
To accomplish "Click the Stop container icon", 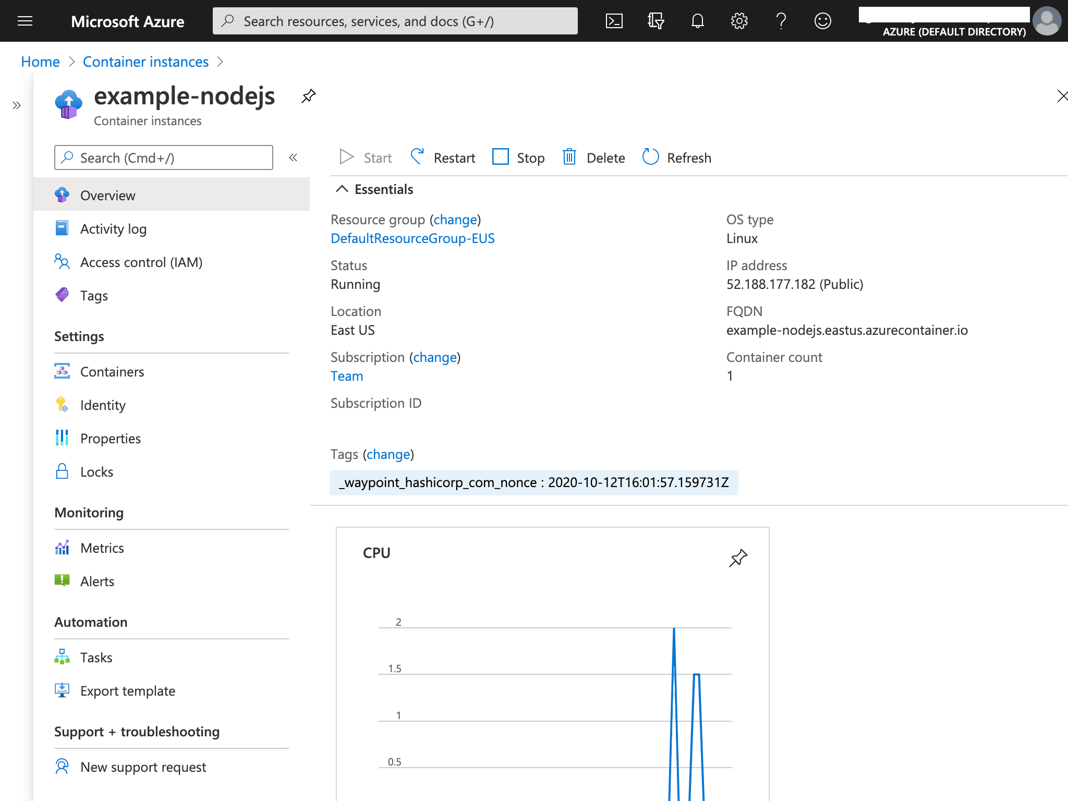I will click(500, 157).
